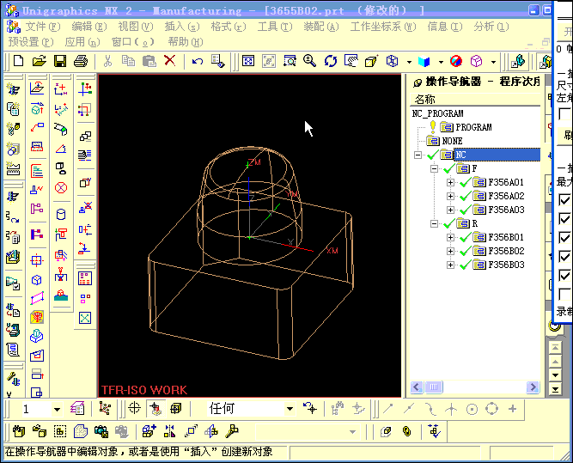This screenshot has width=573, height=463.
Task: Expand the F356A02 group
Action: (450, 196)
